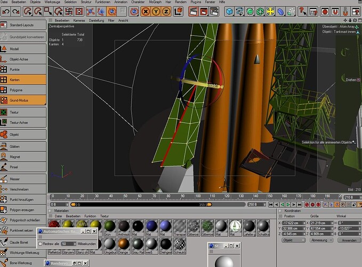Toggle the Y axis lock

pyautogui.click(x=156, y=11)
